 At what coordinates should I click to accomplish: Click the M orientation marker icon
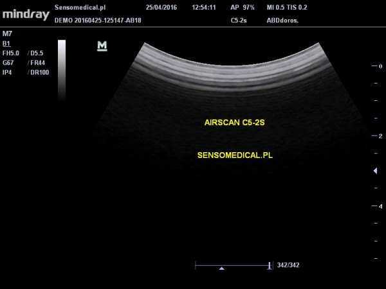[x=102, y=46]
